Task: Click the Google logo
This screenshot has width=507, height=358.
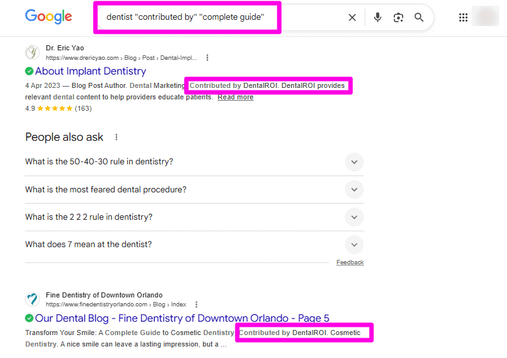Action: 48,17
